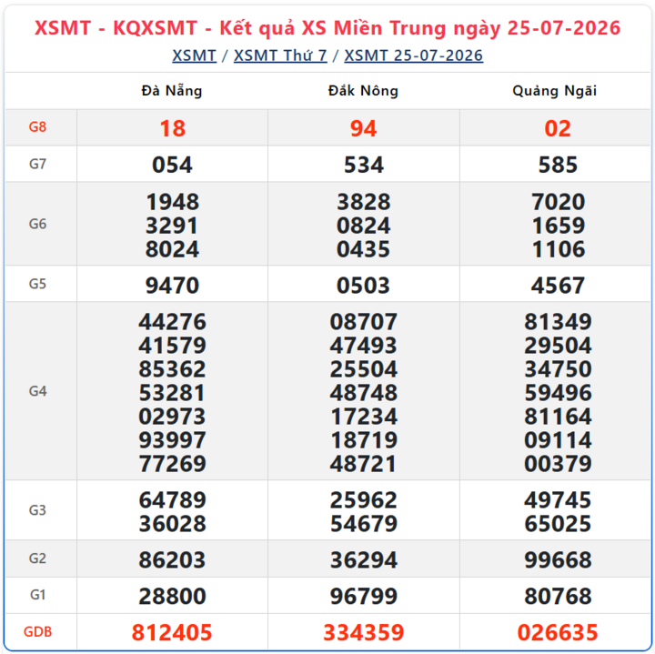Screen dimensions: 655x654
Task: Select G1 number 28800
Action: [172, 597]
